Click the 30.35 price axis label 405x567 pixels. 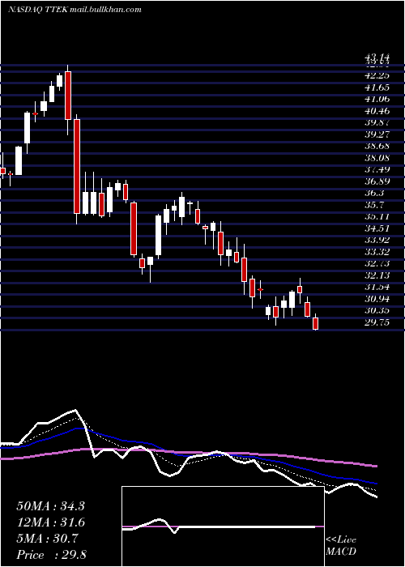[376, 310]
